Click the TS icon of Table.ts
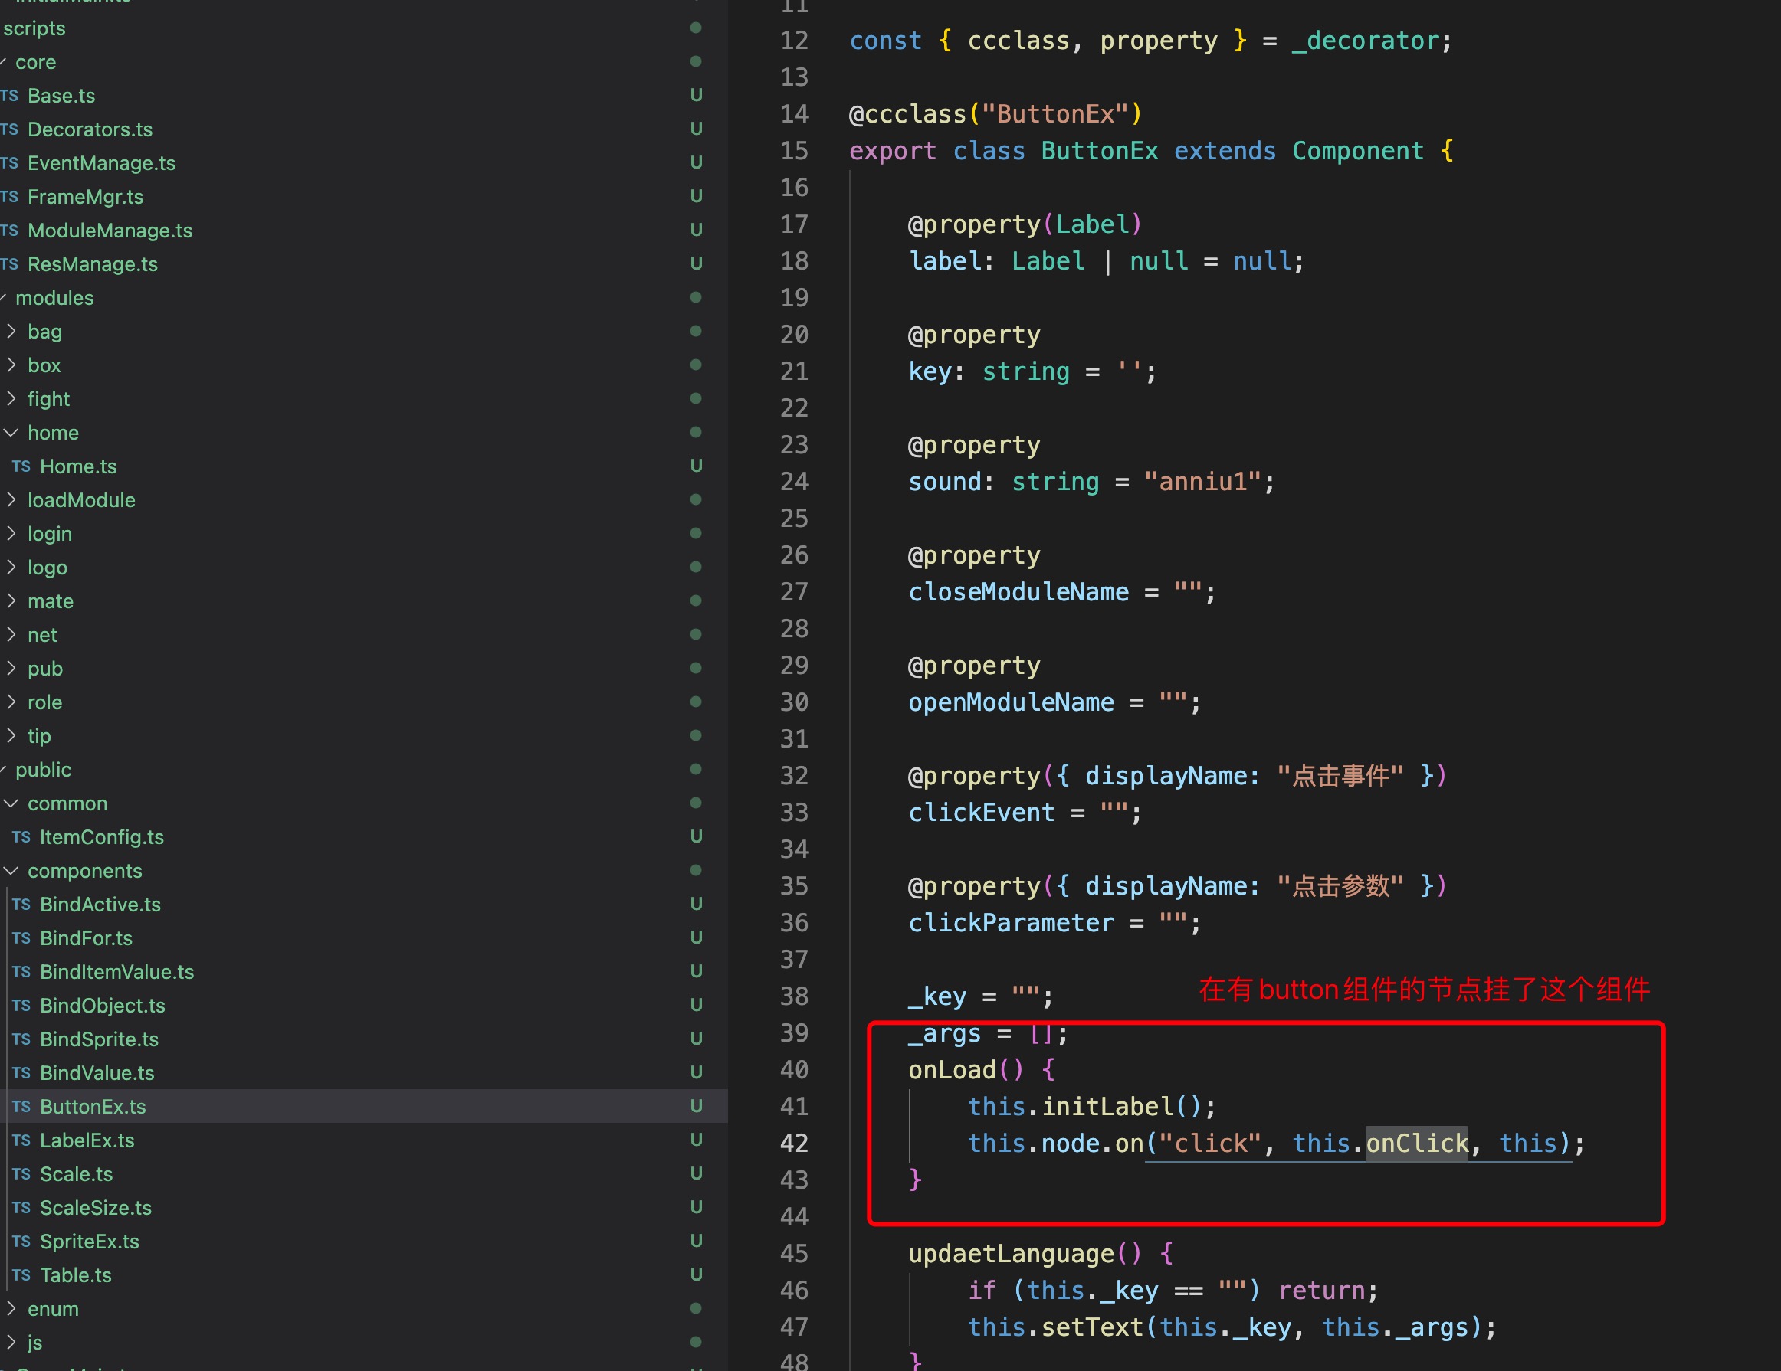Image resolution: width=1781 pixels, height=1371 pixels. click(21, 1274)
